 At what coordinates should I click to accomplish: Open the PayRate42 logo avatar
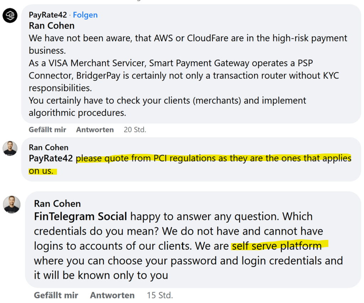(x=10, y=16)
